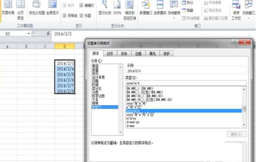The height and width of the screenshot is (162, 256).
Task: Click the Split window button (拆分)
Action: [x=188, y=3]
